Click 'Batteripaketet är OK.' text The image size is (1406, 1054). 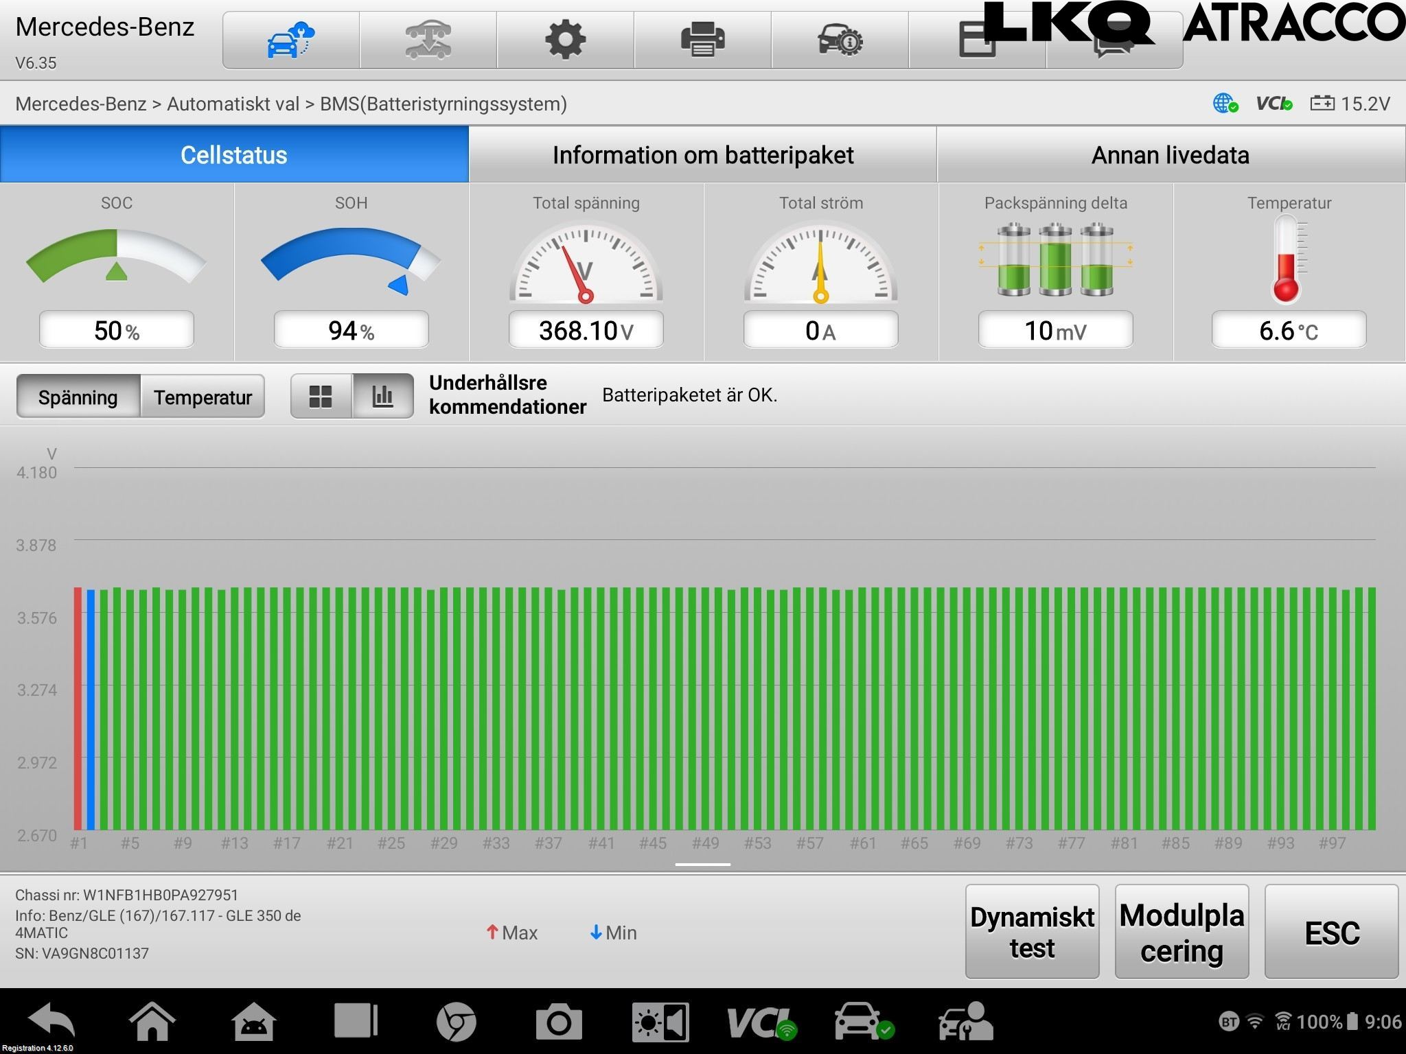point(689,395)
